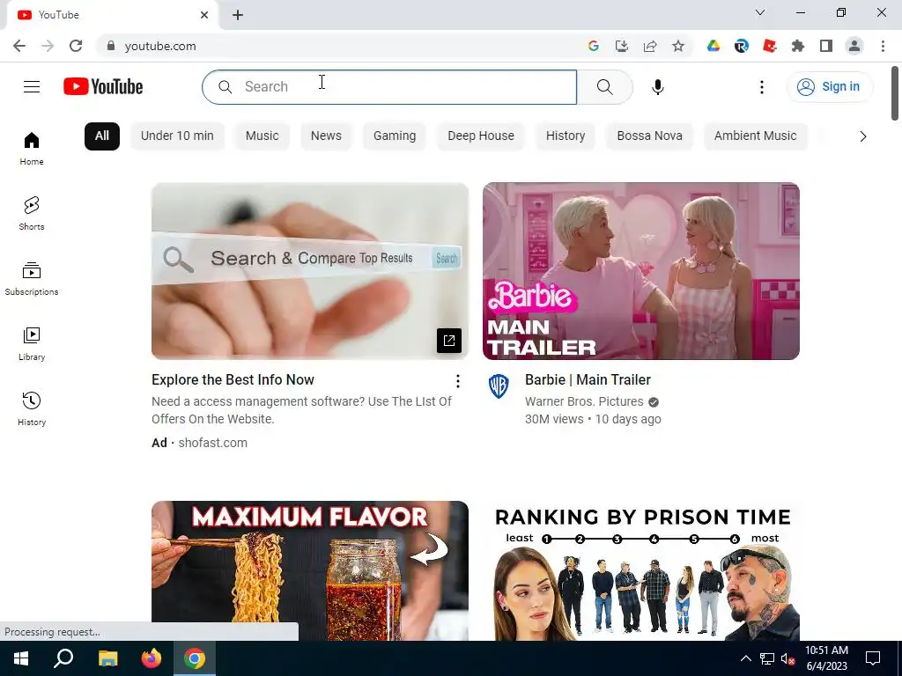Start voice search with the microphone
Image resolution: width=902 pixels, height=676 pixels.
coord(658,87)
